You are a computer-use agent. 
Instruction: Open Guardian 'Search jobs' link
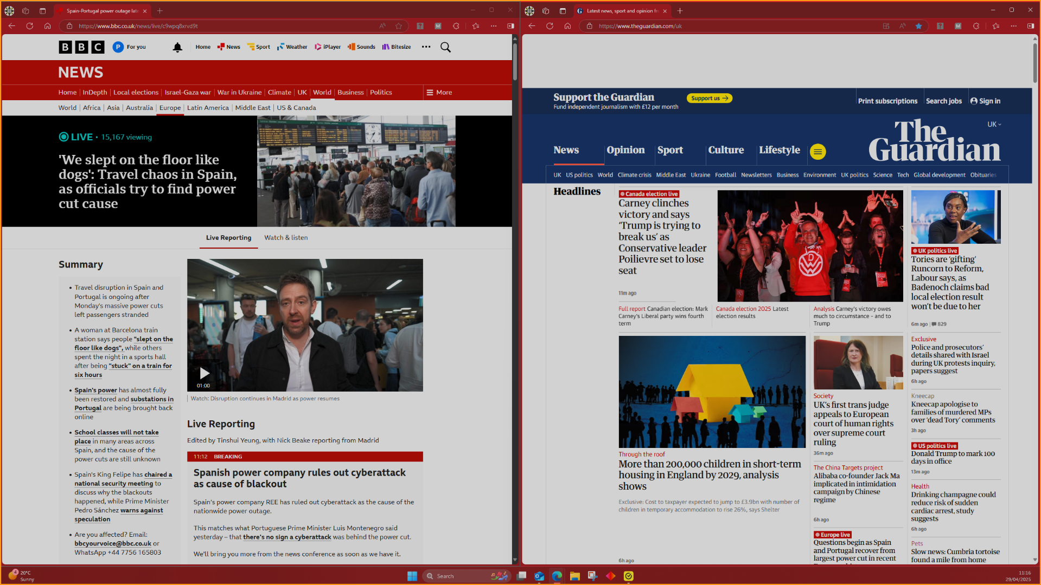point(943,101)
